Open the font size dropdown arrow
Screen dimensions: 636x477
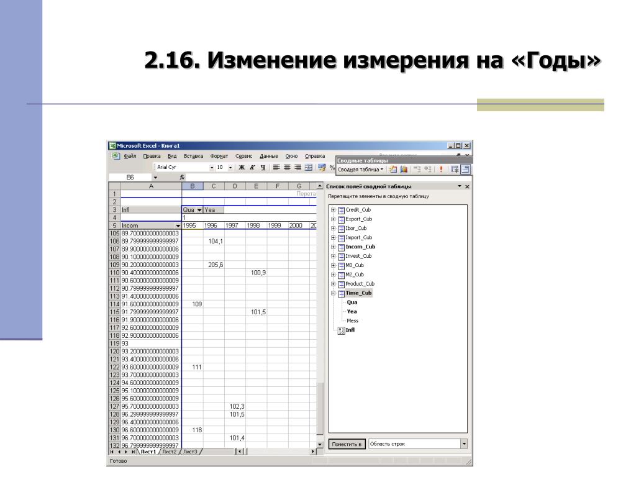(230, 168)
